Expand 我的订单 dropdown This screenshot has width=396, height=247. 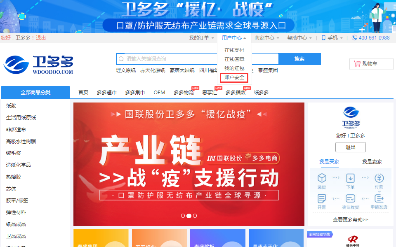click(x=202, y=38)
